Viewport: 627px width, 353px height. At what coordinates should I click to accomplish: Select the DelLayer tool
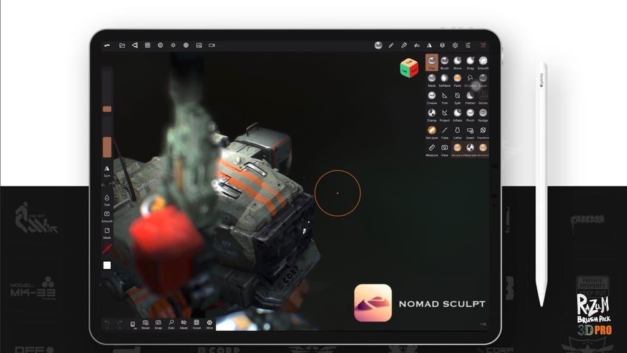(432, 132)
